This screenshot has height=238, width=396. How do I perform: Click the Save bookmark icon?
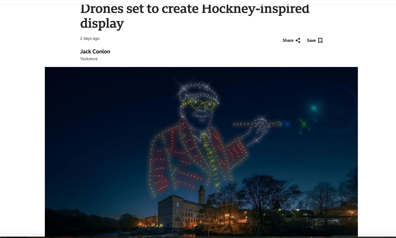tap(320, 40)
